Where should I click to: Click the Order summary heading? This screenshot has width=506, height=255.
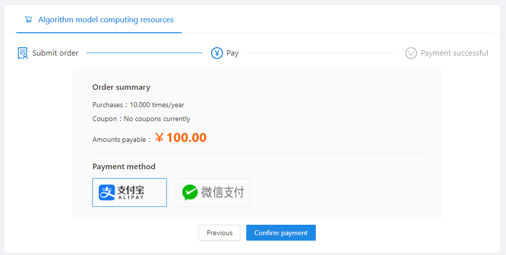pos(121,87)
